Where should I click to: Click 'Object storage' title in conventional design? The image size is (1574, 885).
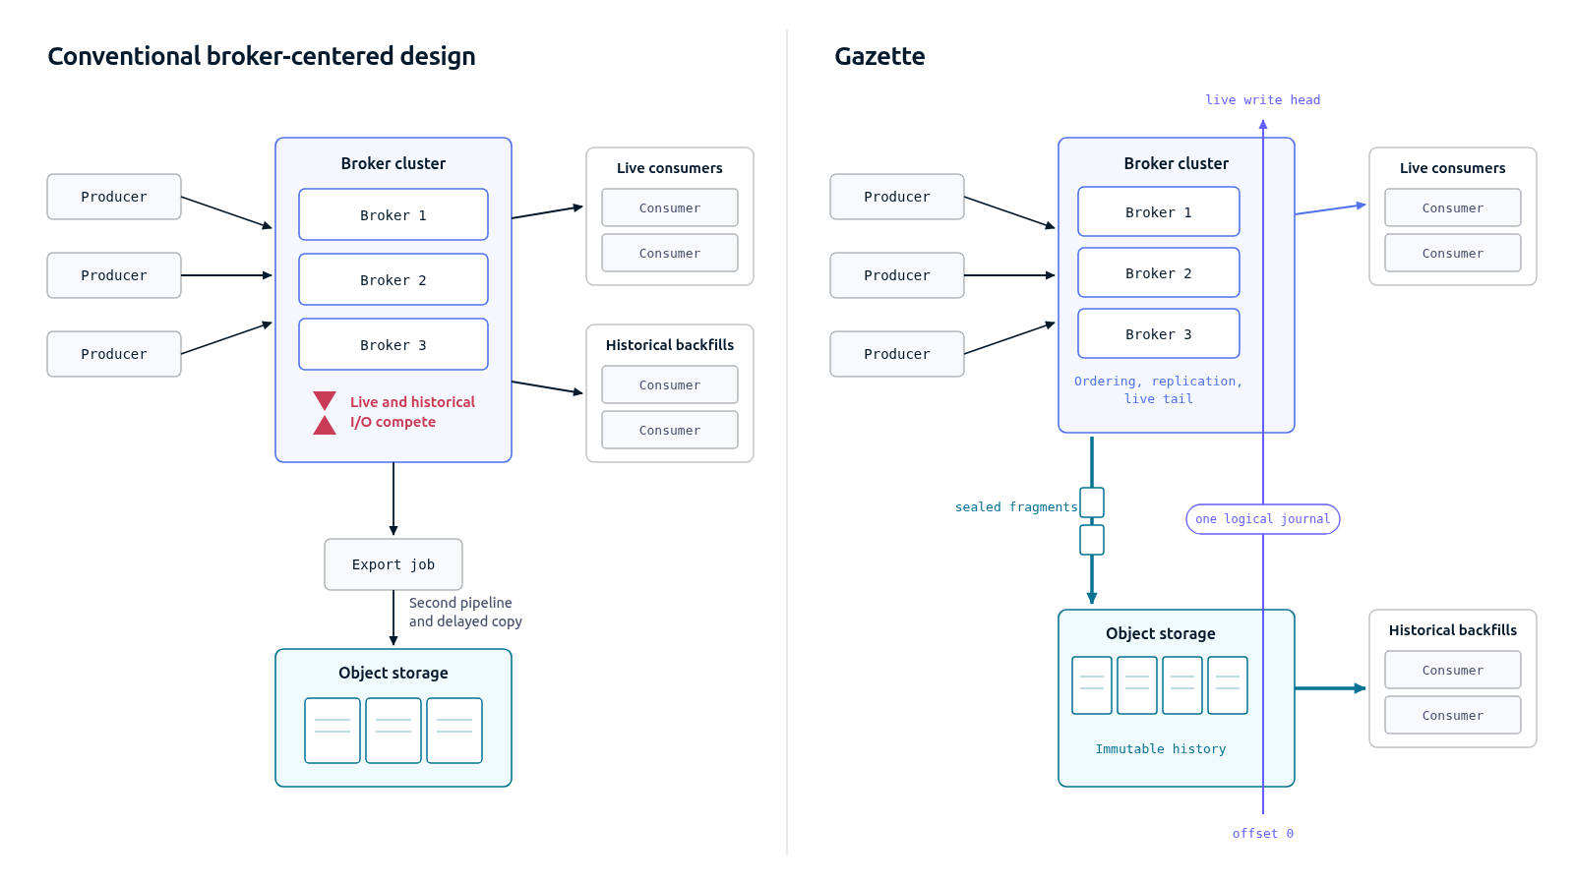[393, 673]
